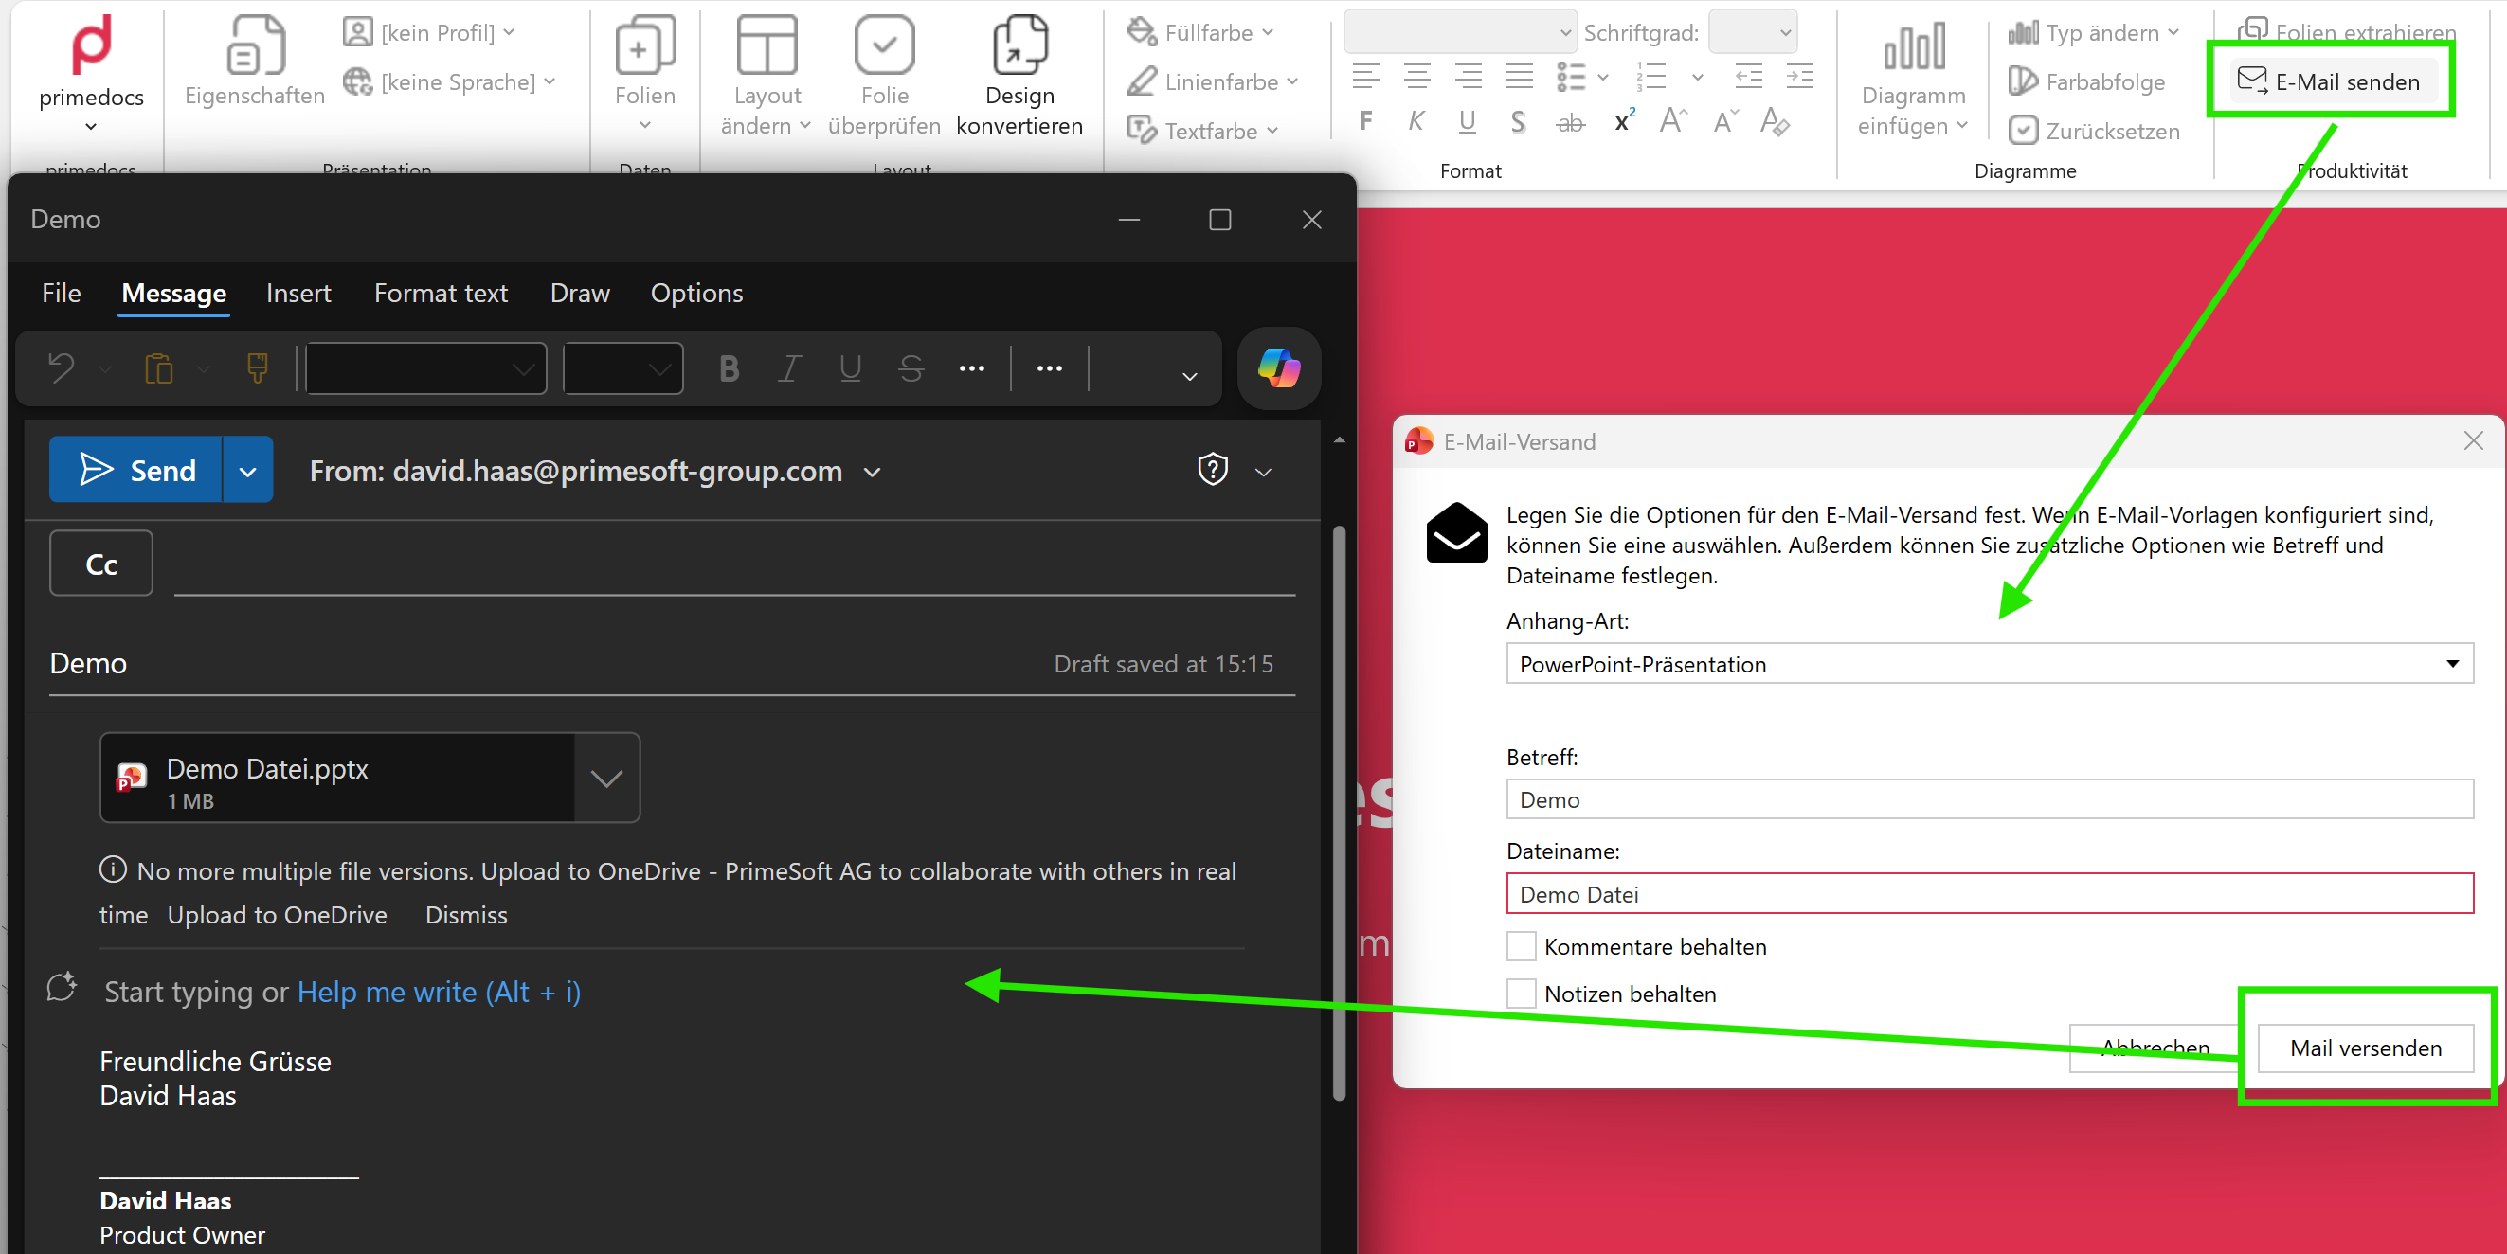Click the undo icon in Outlook toolbar

pyautogui.click(x=62, y=368)
